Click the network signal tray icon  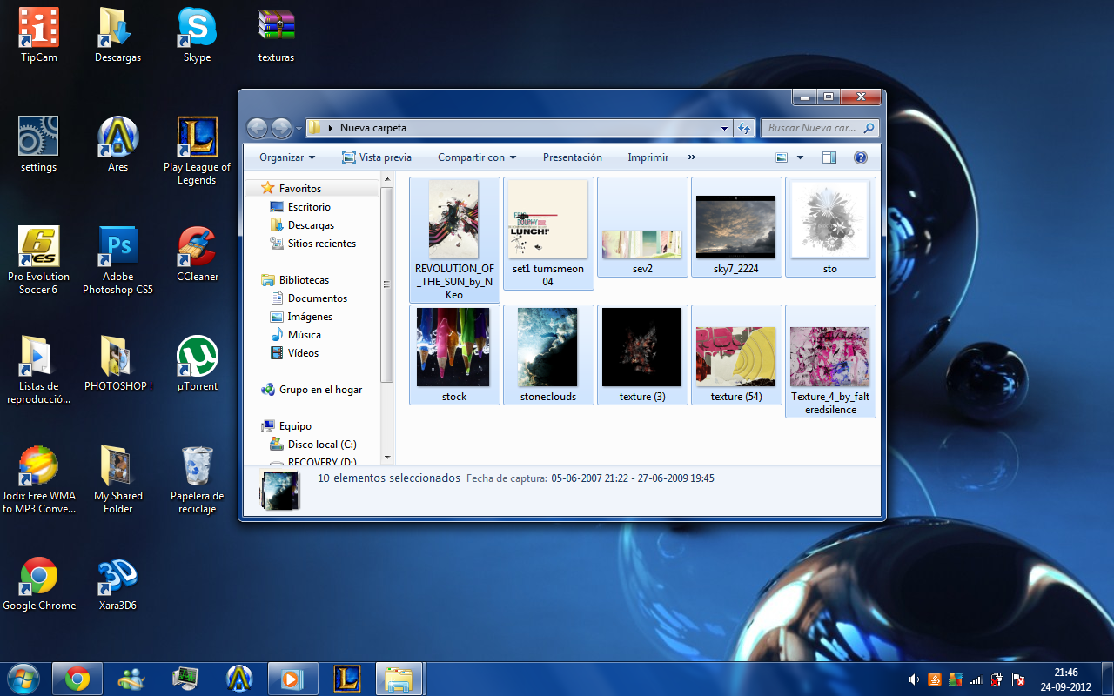tap(976, 679)
